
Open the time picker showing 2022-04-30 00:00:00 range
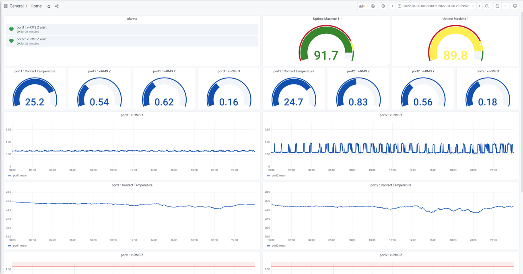coord(436,6)
